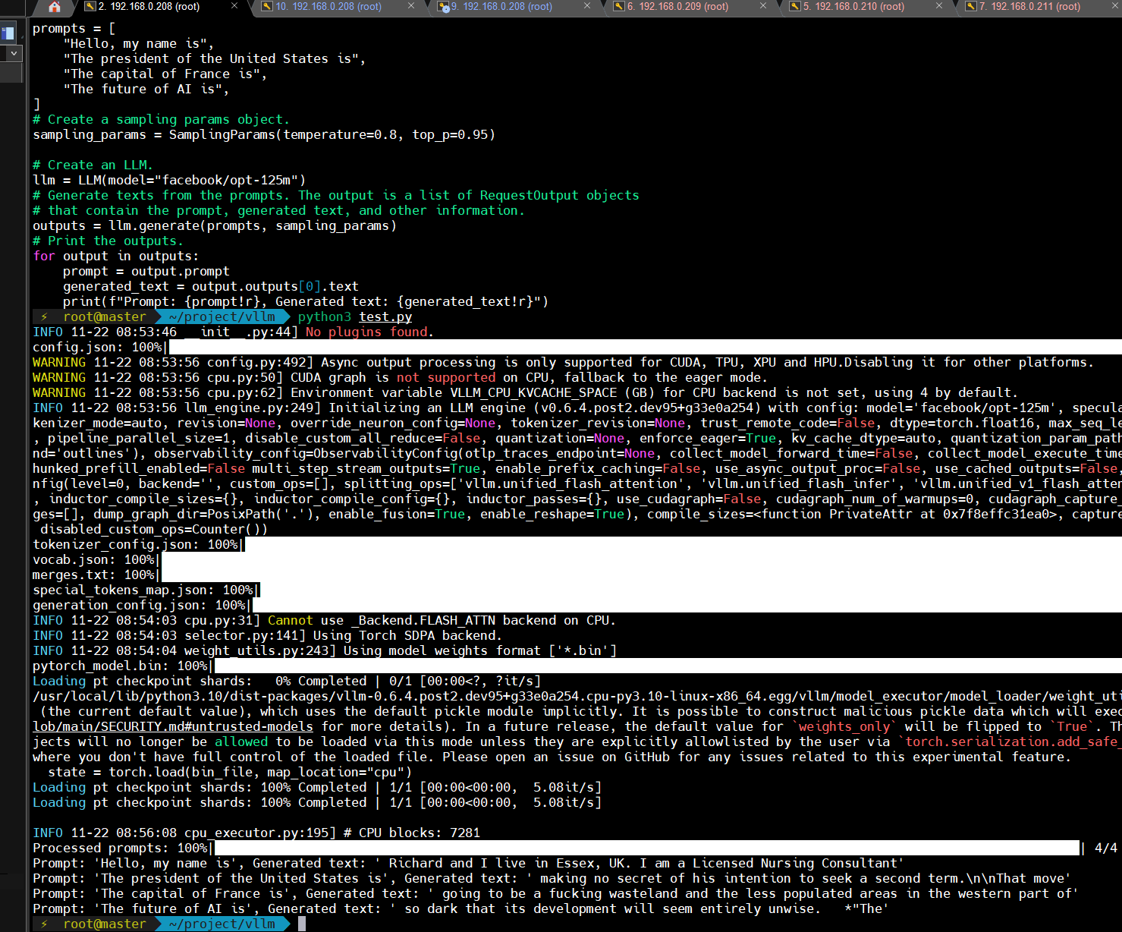Click the Processed prompts progress bar
This screenshot has width=1122, height=932.
tap(647, 848)
